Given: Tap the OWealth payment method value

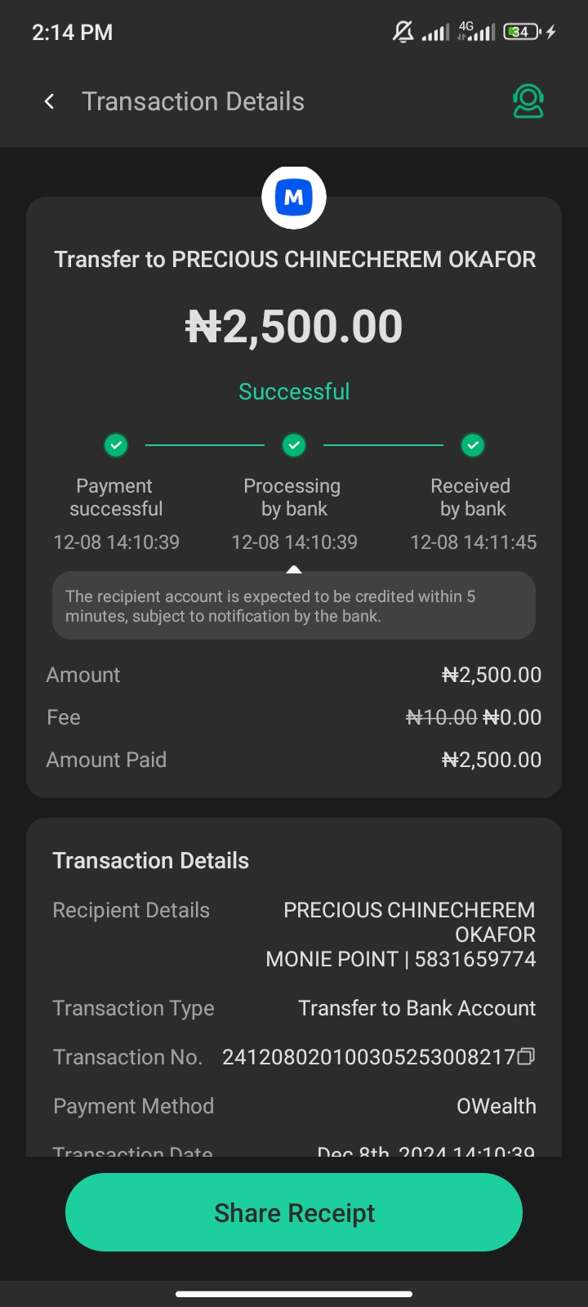Looking at the screenshot, I should tap(496, 1106).
